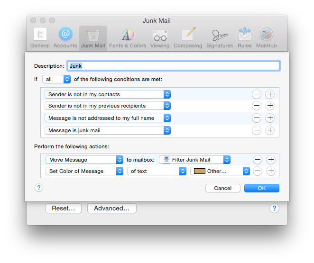314x263 pixels.
Task: Choose mailbox from Filter Junk Mail dropdown
Action: tap(194, 160)
